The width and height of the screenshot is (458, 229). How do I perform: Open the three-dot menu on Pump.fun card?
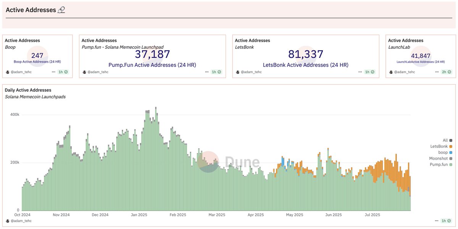click(x=206, y=72)
